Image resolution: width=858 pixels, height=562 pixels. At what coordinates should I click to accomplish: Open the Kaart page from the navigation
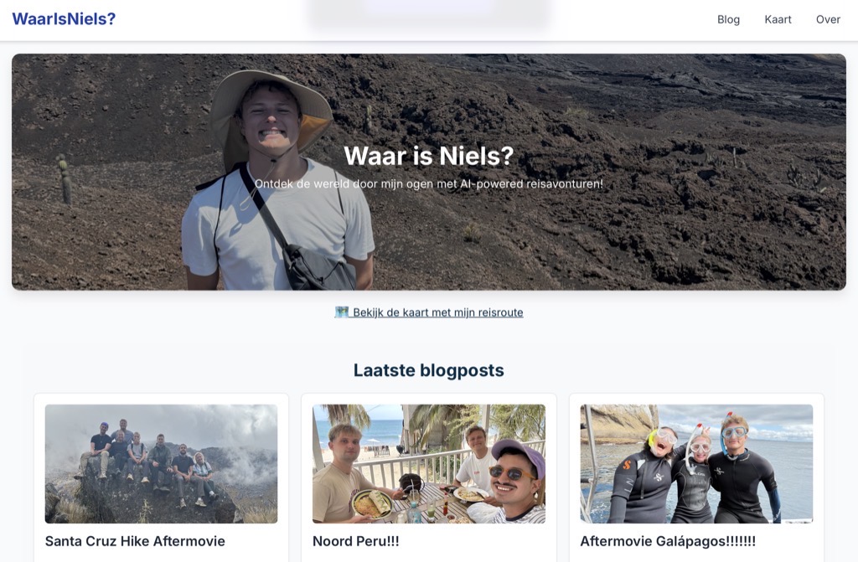778,19
